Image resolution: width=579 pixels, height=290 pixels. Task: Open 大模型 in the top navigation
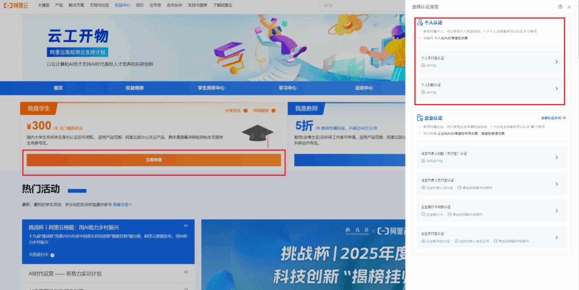[x=44, y=6]
